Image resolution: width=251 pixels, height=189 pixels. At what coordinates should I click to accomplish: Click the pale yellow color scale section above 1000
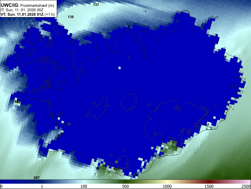click(x=167, y=182)
